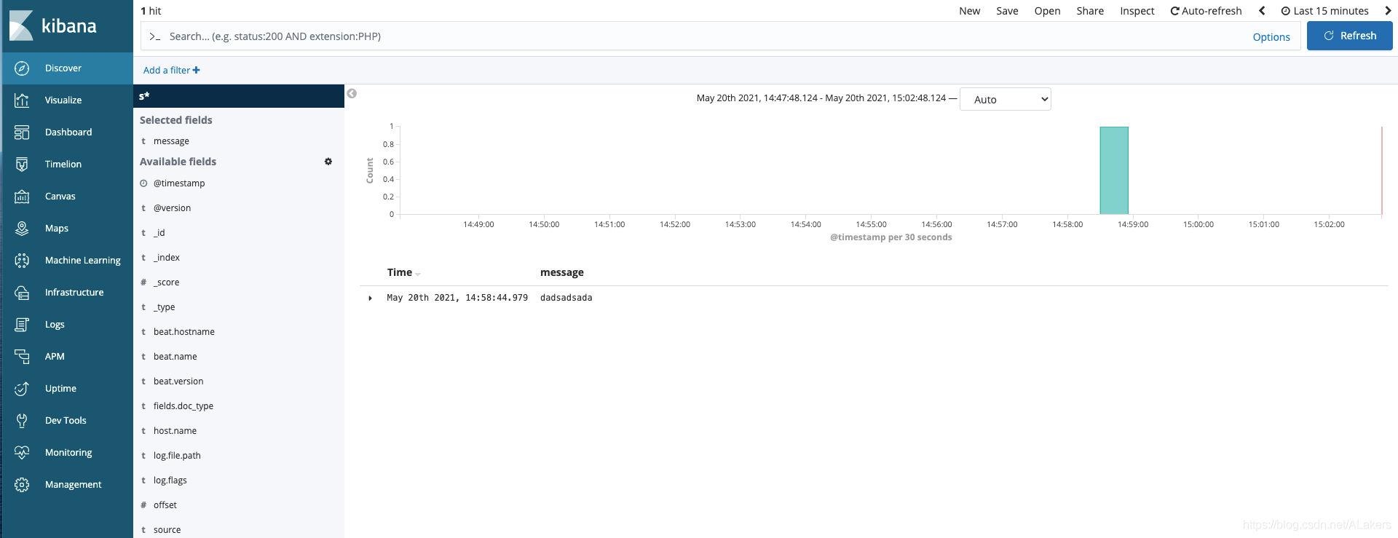Open the Logs icon

pyautogui.click(x=22, y=325)
